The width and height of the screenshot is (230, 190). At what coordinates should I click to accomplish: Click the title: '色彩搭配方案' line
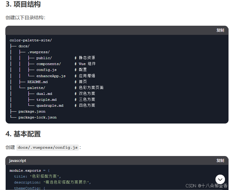tap(37, 176)
